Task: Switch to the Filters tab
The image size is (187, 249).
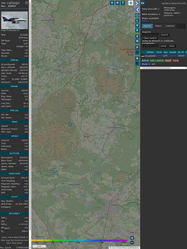Action: coord(158,26)
